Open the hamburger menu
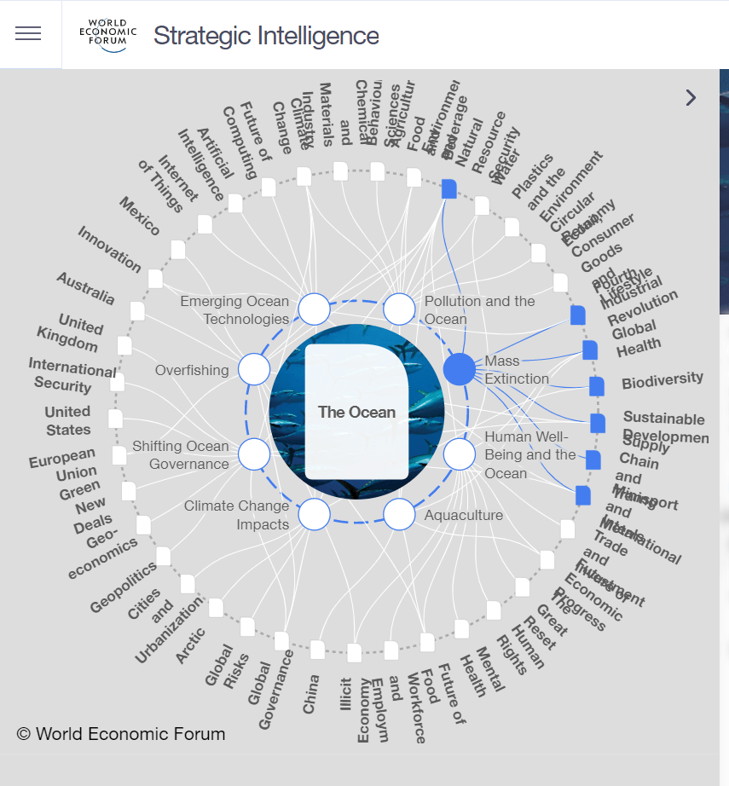This screenshot has height=786, width=729. point(28,34)
